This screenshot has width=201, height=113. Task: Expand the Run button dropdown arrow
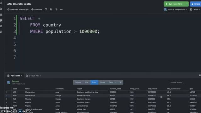pos(187,4)
